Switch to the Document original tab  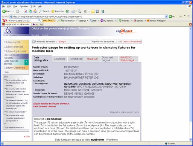109,59
